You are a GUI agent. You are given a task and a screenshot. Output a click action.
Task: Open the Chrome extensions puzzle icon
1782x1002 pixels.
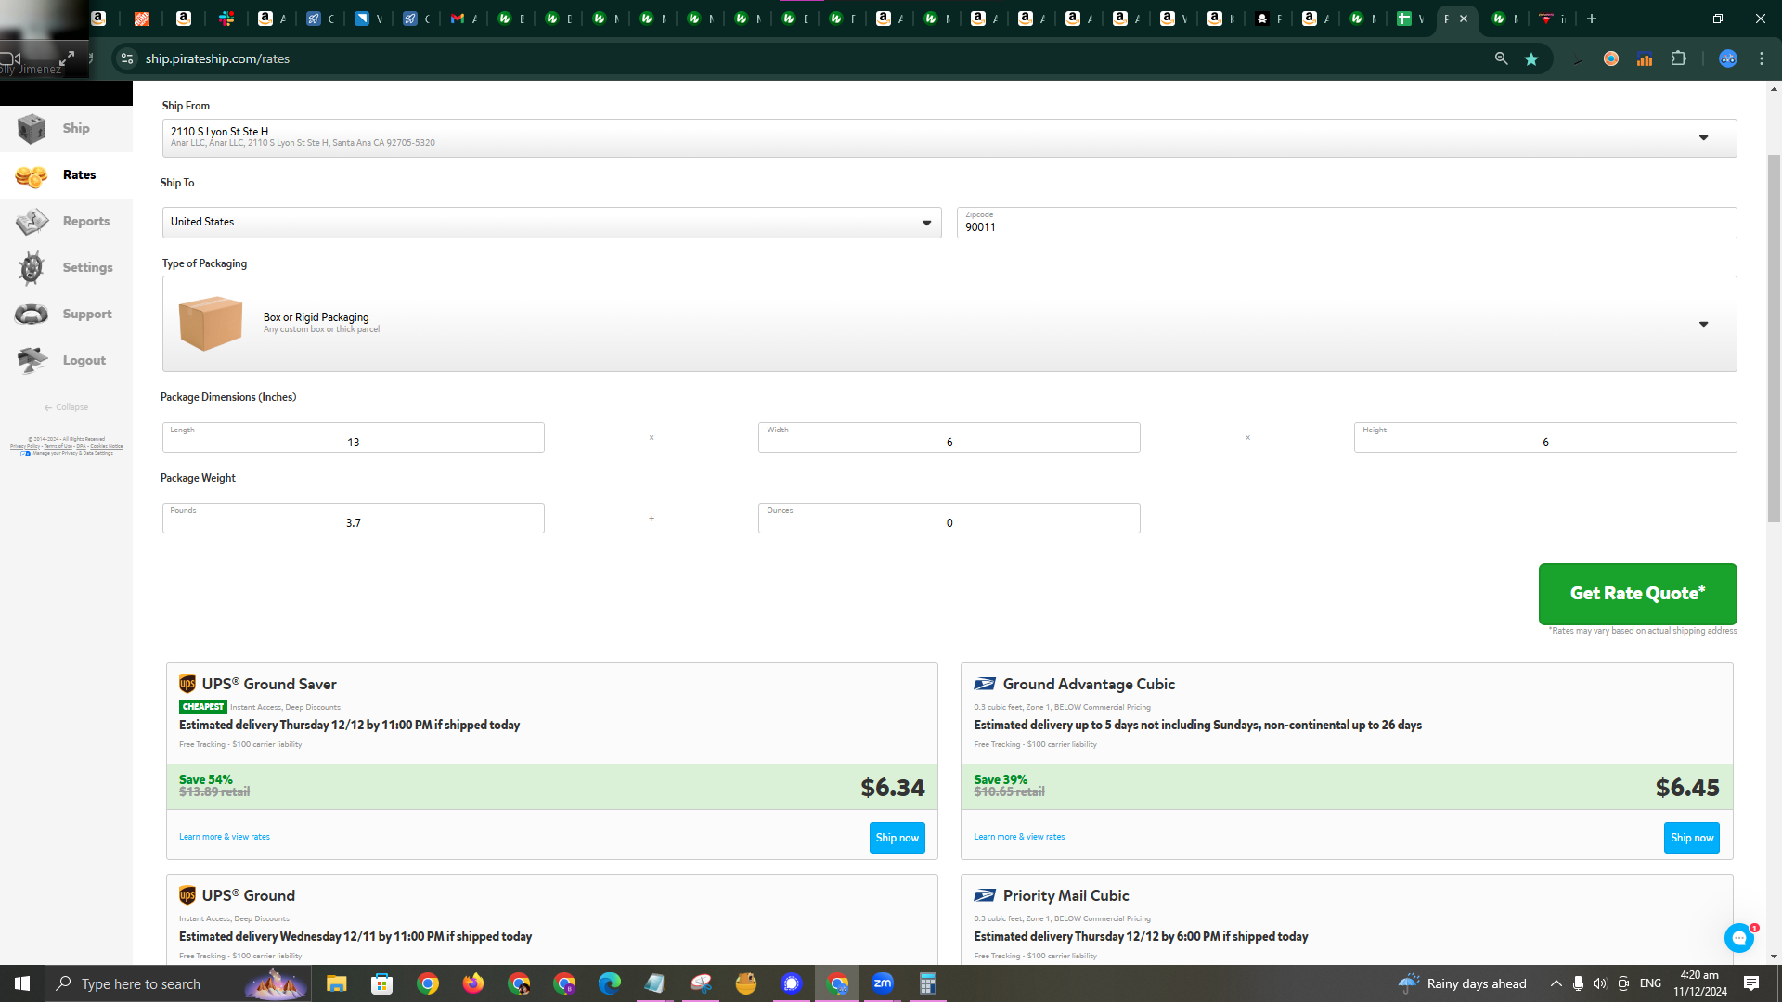[1678, 59]
